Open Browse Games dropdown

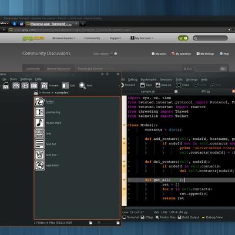pos(64,38)
